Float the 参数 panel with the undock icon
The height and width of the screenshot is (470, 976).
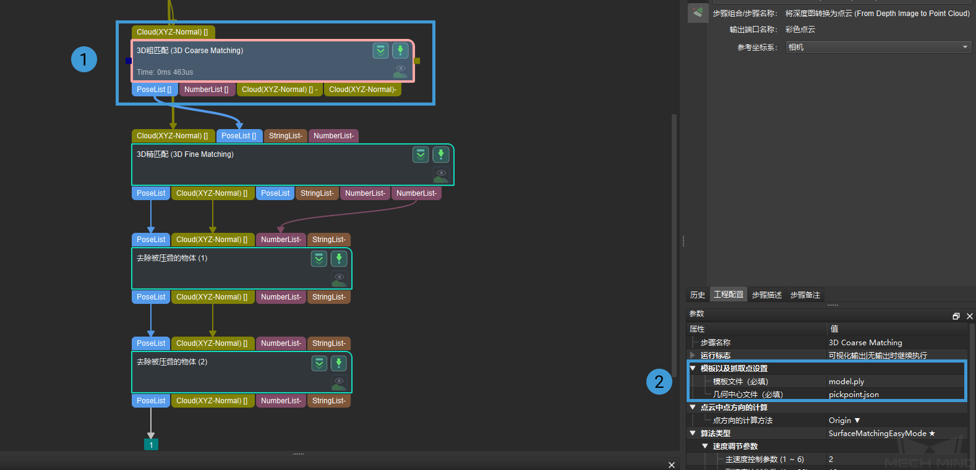coord(956,316)
